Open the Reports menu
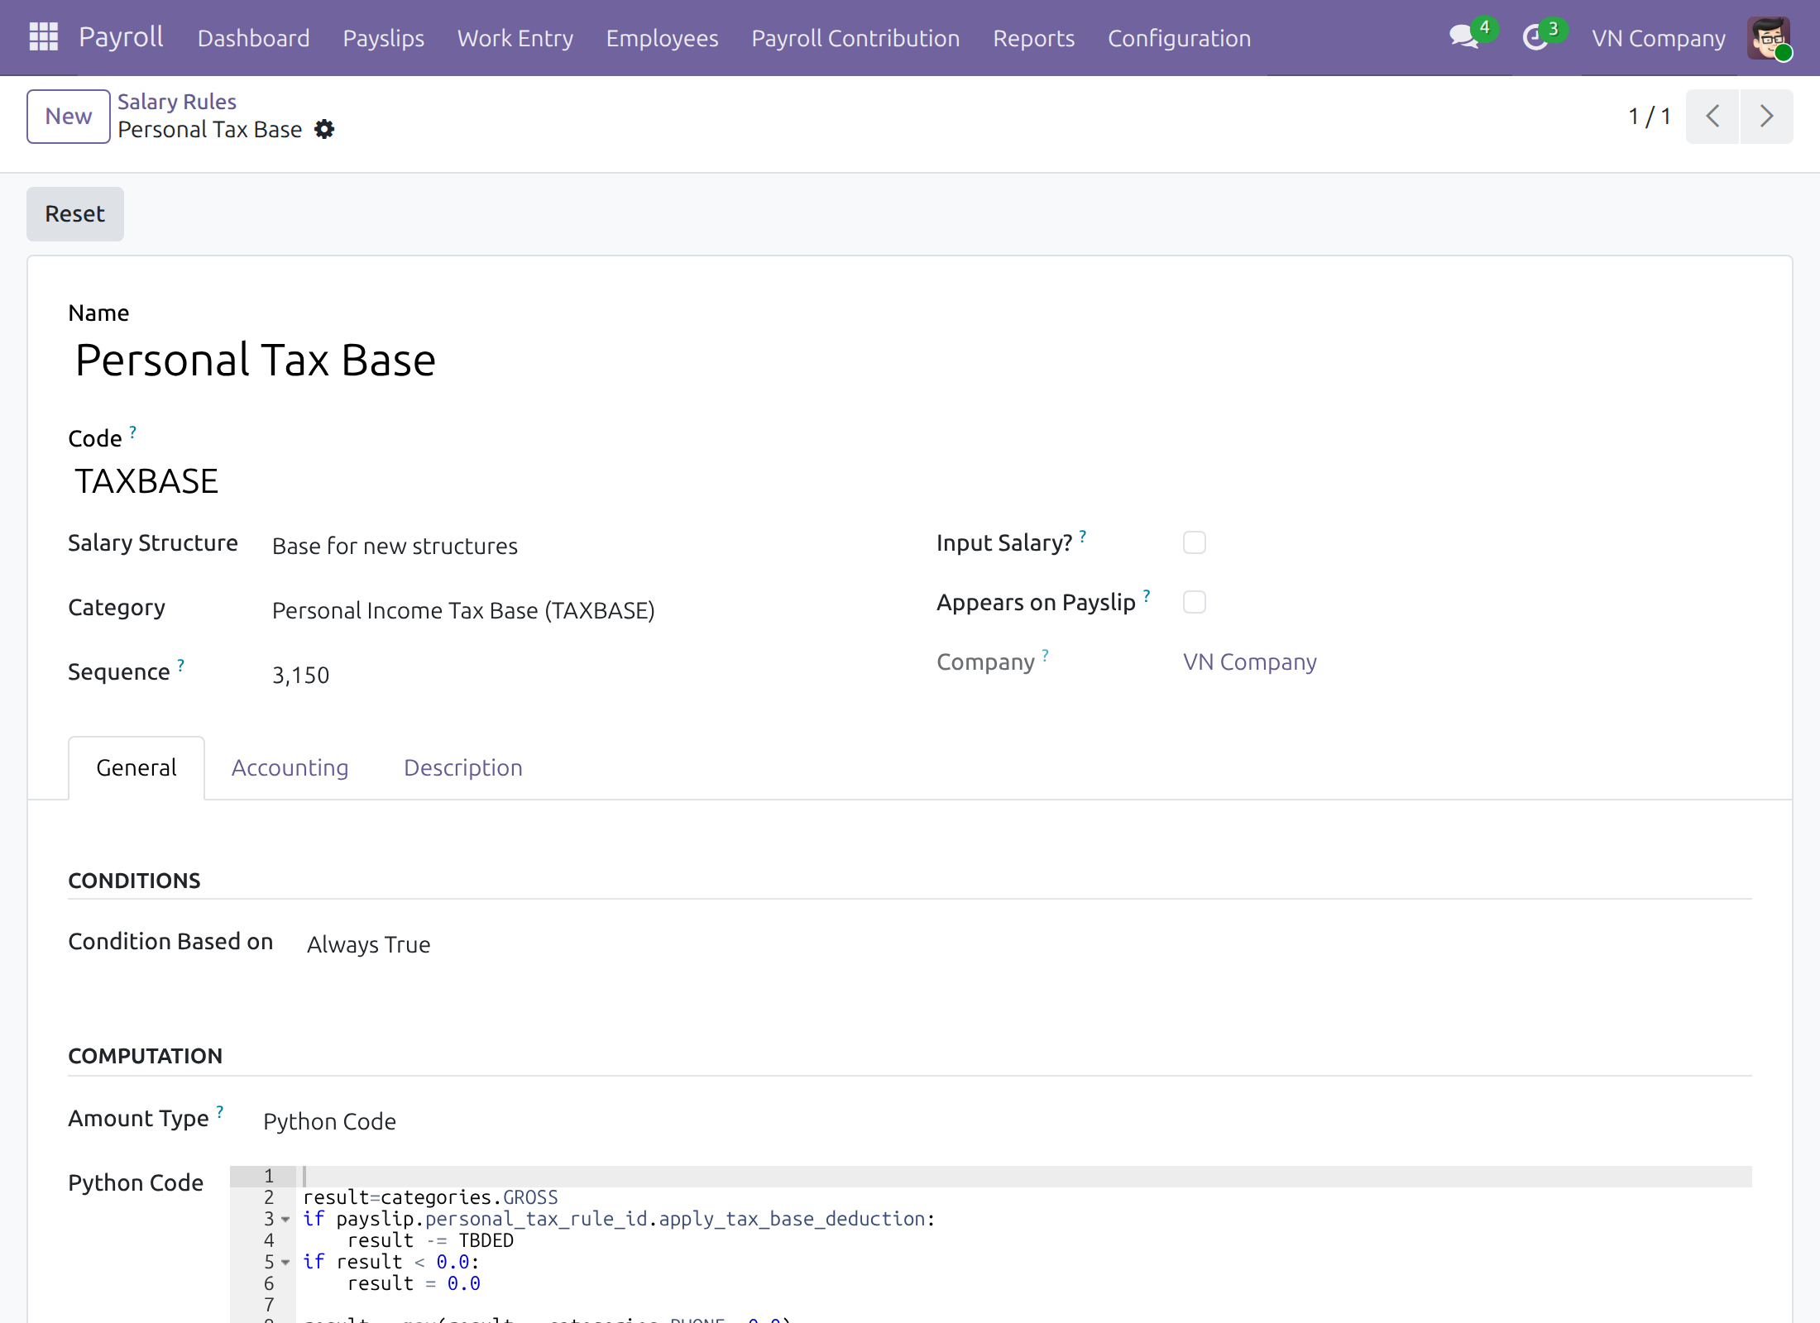This screenshot has height=1323, width=1820. click(x=1033, y=38)
